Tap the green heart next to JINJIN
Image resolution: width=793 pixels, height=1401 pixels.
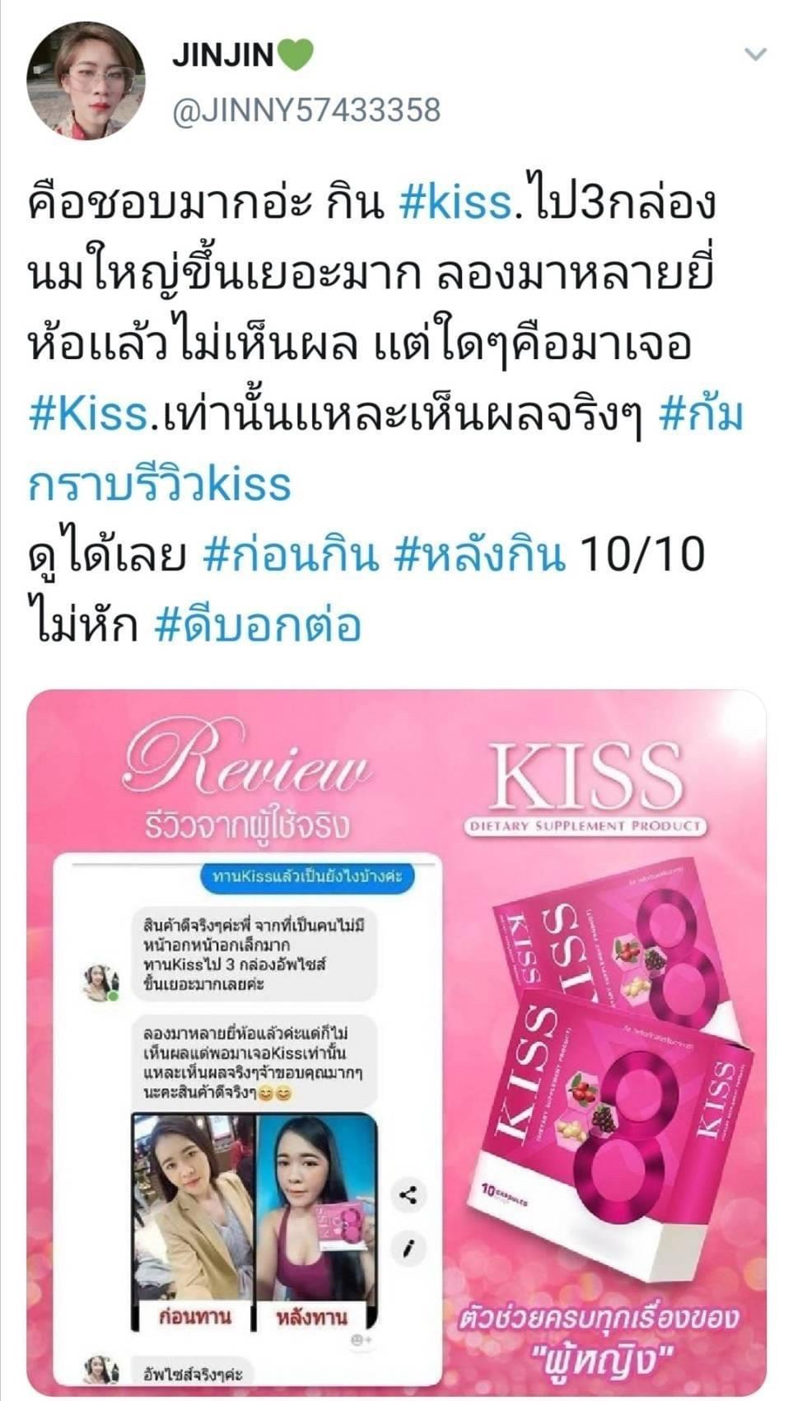pos(296,55)
